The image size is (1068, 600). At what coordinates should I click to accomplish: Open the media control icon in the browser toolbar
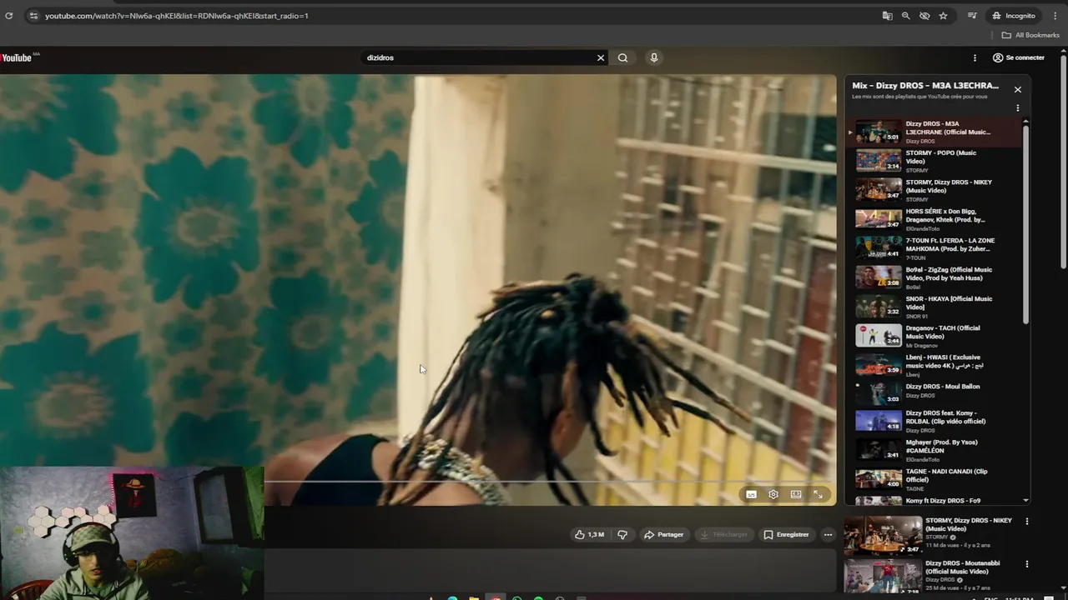(972, 16)
